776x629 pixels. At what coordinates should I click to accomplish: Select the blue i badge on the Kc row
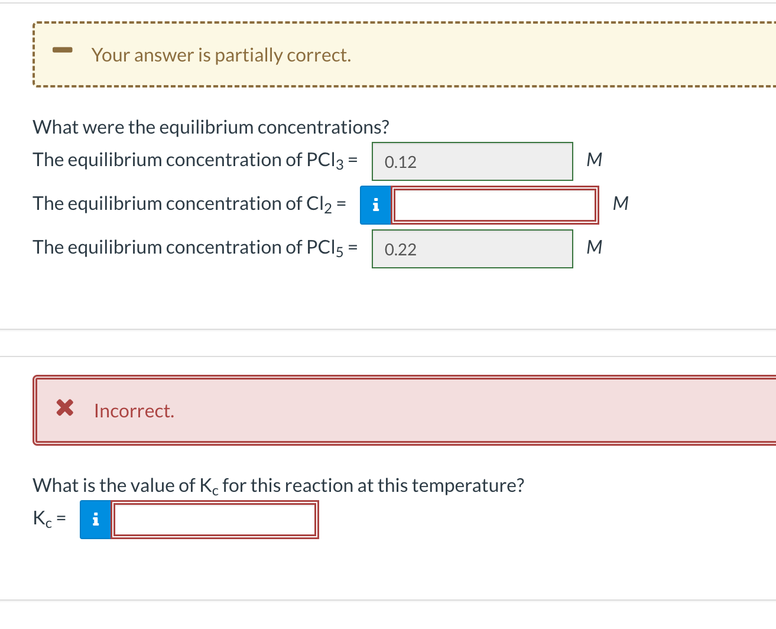[95, 519]
